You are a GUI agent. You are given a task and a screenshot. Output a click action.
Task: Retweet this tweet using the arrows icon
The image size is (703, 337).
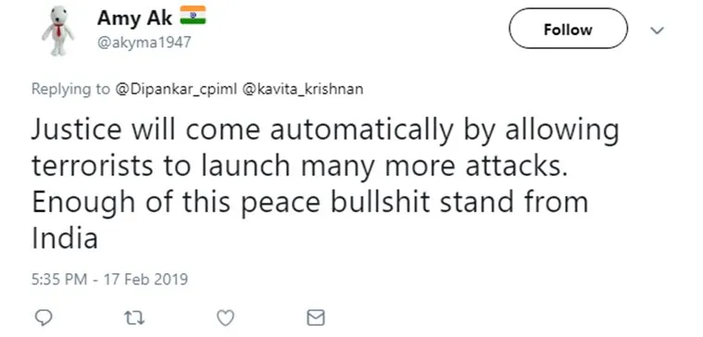click(x=133, y=318)
